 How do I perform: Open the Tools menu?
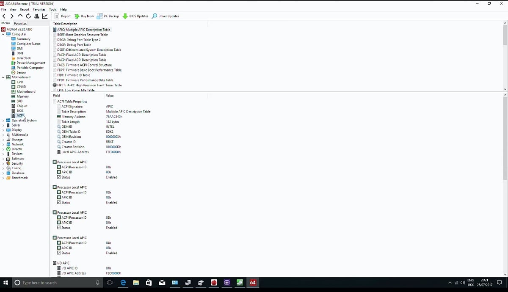pyautogui.click(x=52, y=9)
